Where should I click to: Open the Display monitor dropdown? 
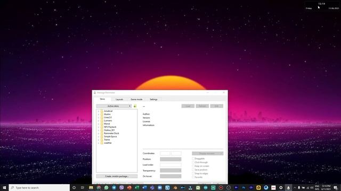pyautogui.click(x=207, y=153)
